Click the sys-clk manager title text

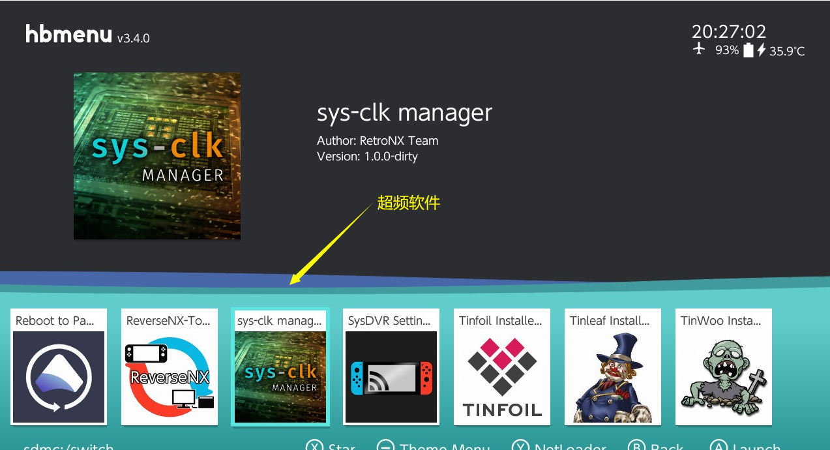404,113
